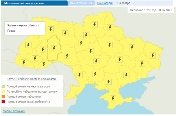The height and width of the screenshot is (116, 176).
Task: Click the thunderstorm icon on Lviv oblast
Action: (28, 45)
